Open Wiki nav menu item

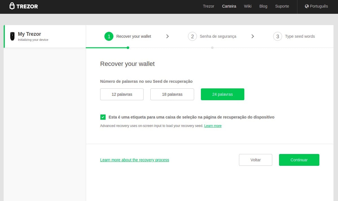coord(248,6)
